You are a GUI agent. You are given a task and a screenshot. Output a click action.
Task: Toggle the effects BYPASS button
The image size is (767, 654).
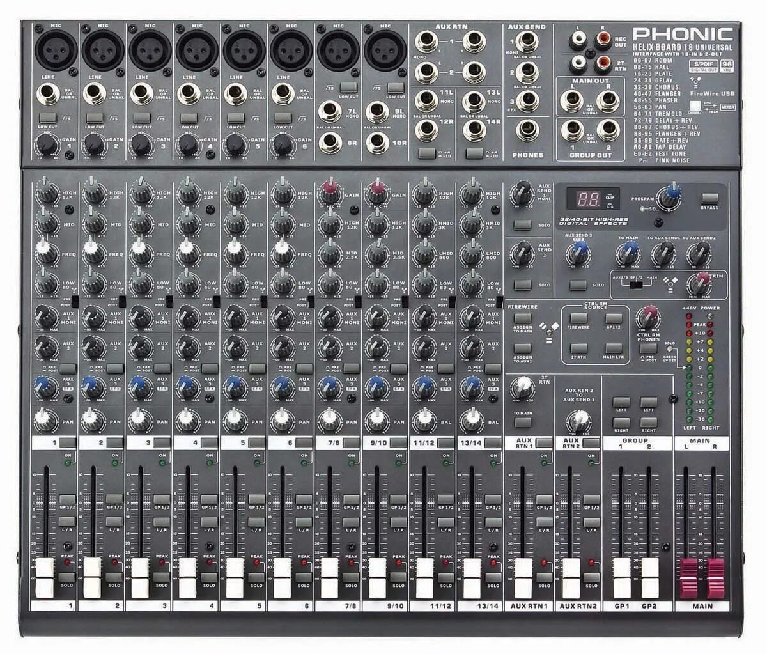click(x=709, y=198)
